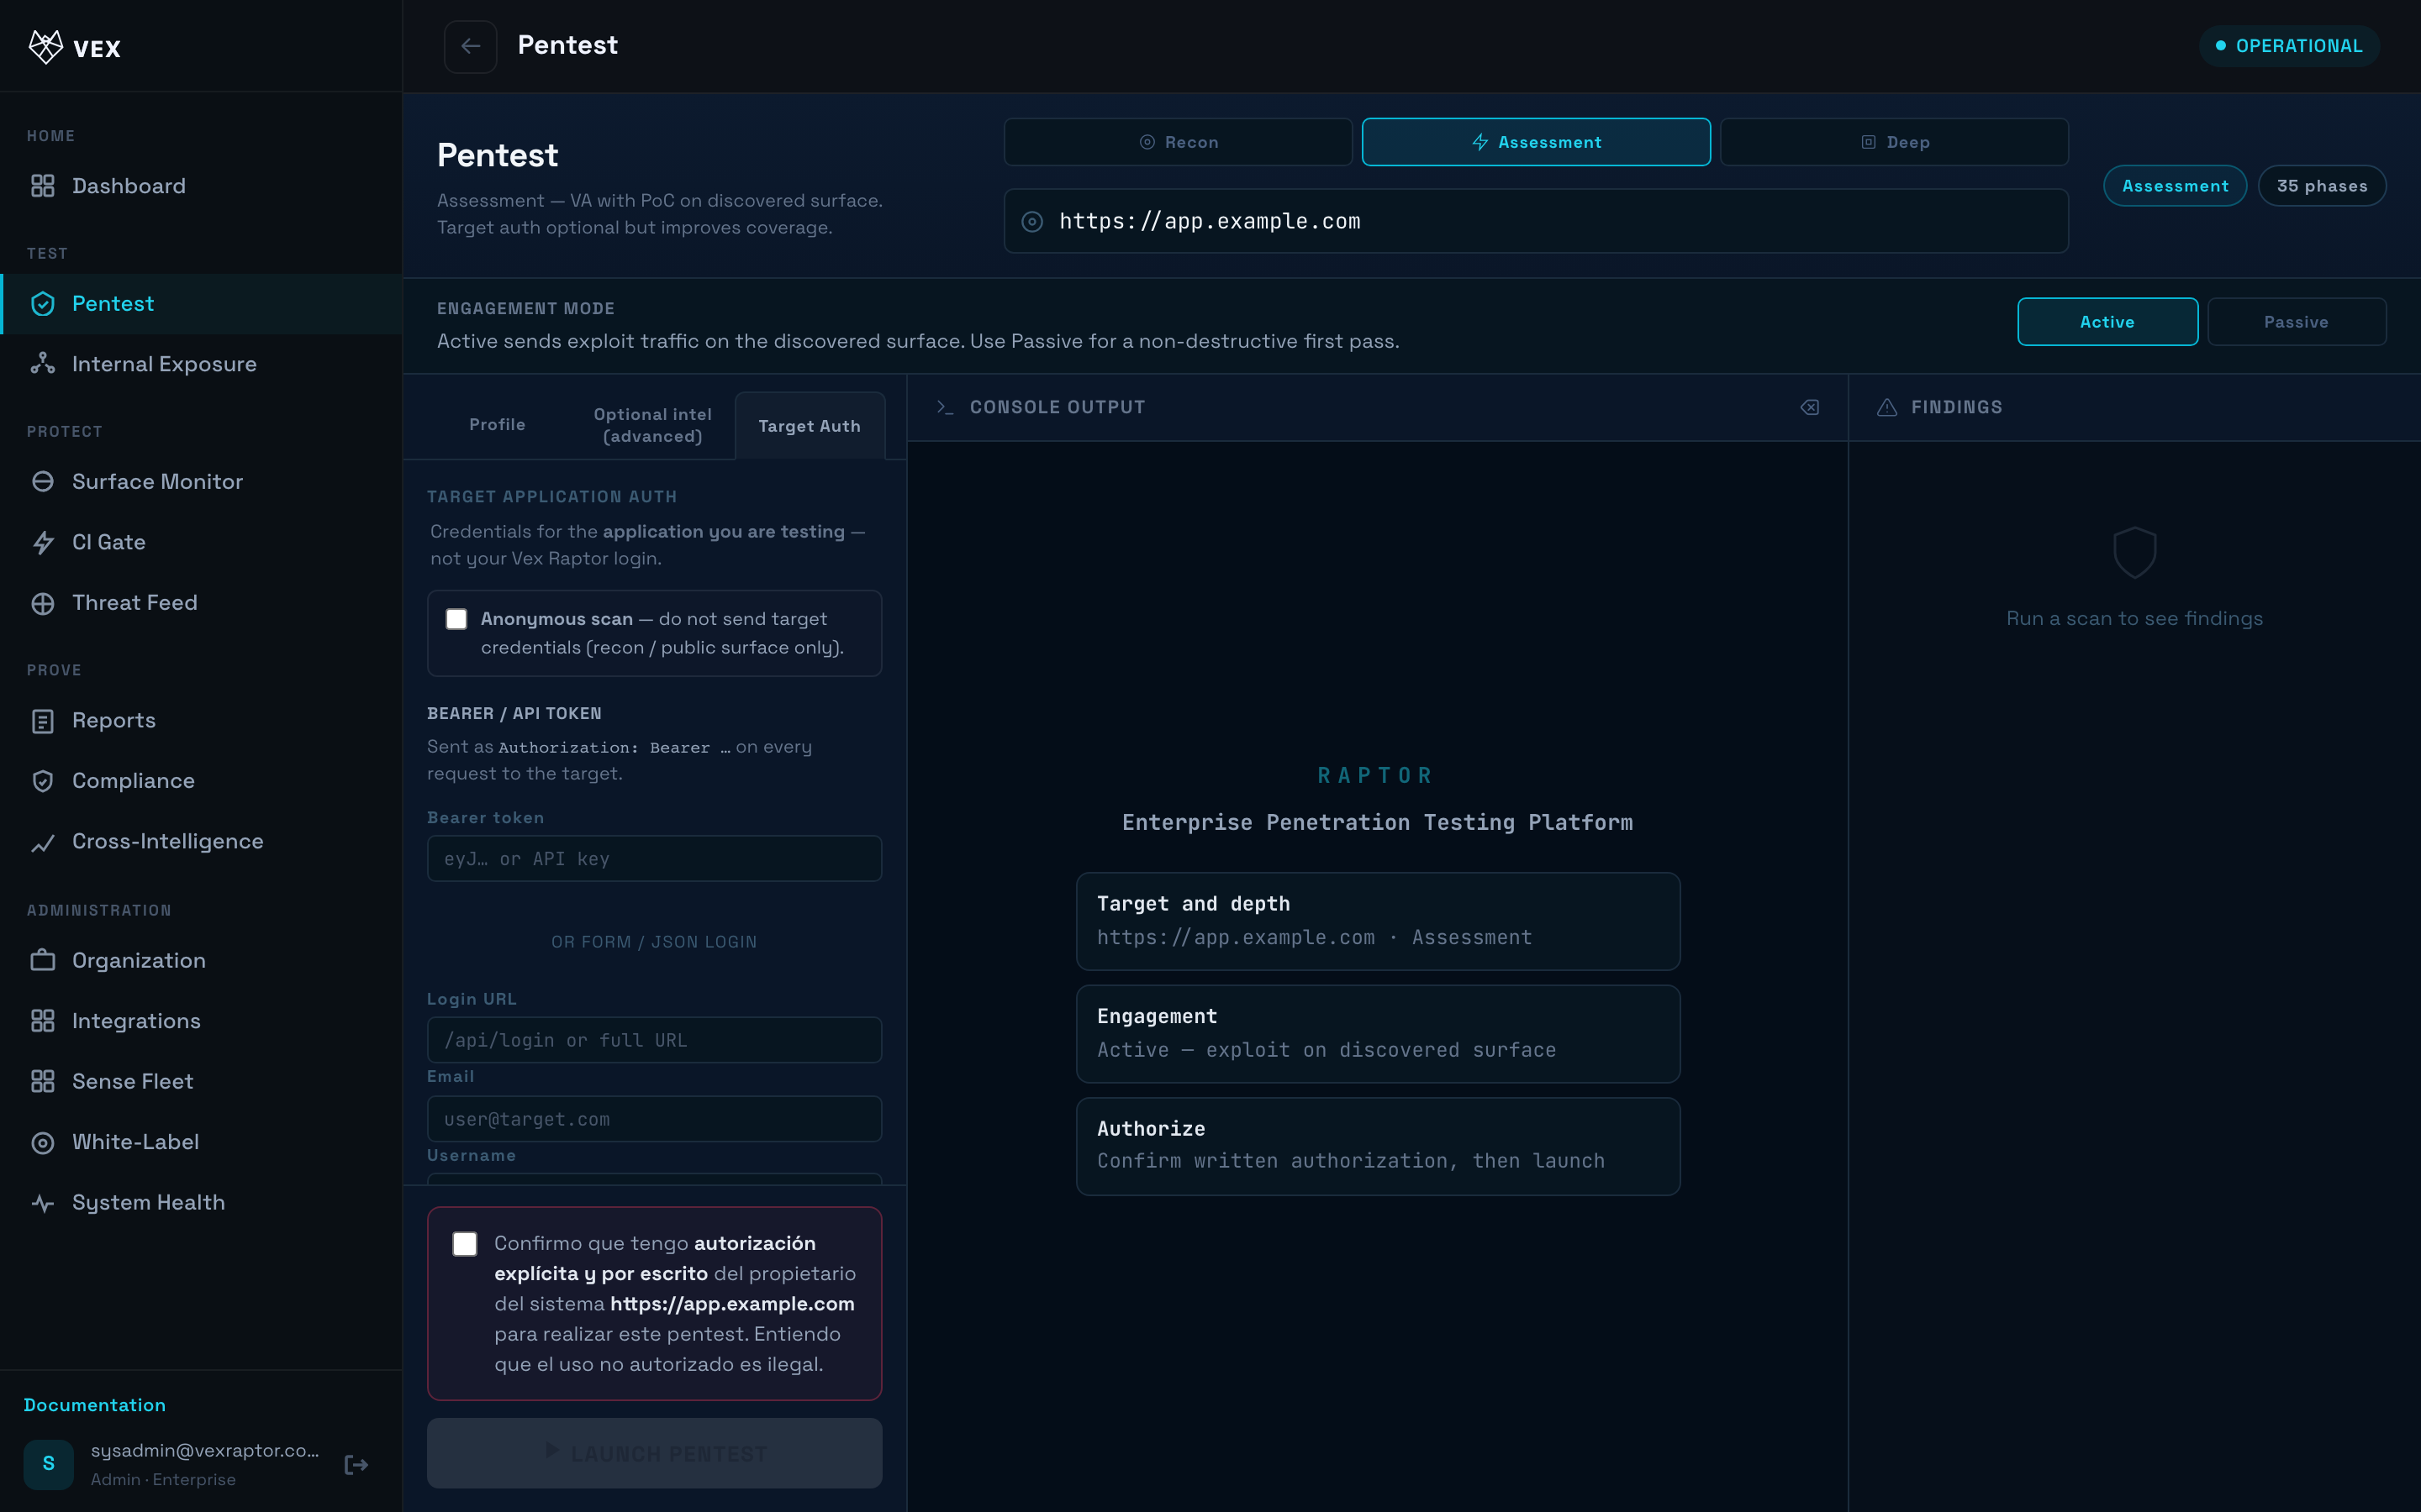Enable the Anonymous scan checkbox

point(456,619)
